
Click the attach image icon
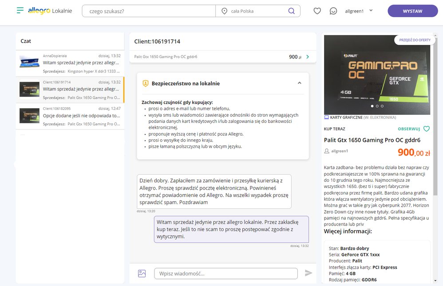(142, 273)
